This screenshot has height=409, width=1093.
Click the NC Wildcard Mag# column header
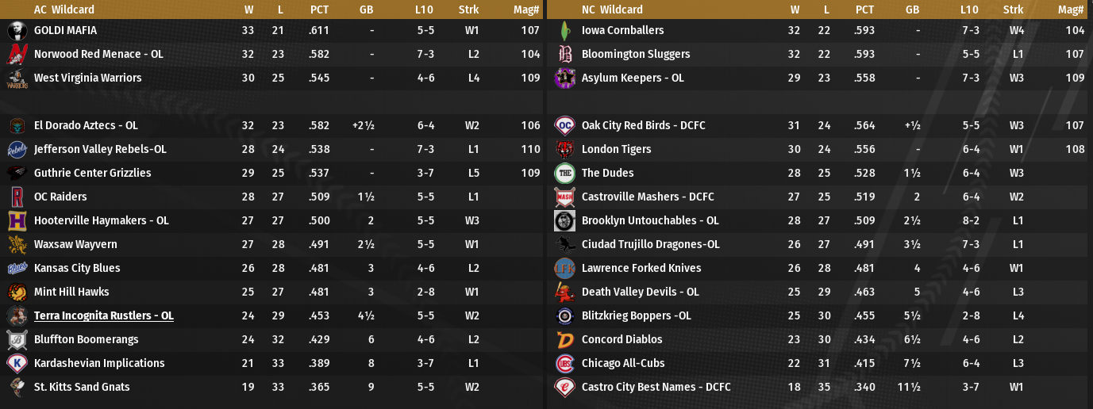1071,10
